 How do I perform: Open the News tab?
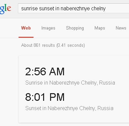click(121, 28)
